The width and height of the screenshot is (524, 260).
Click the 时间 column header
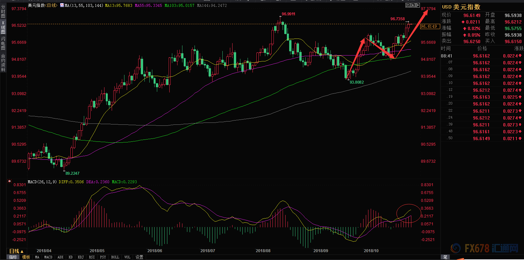[x=446, y=48]
